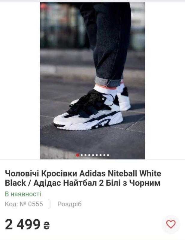
Task: Jump to second photo via carousel dot
Action: (82, 155)
